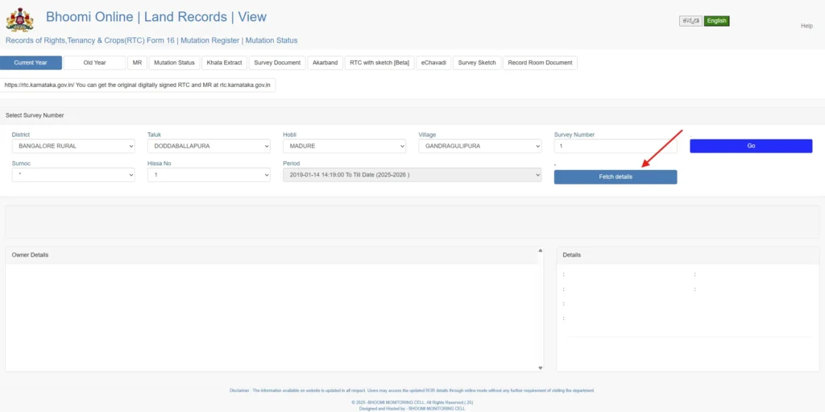
Task: Open the MR tab
Action: (x=137, y=63)
